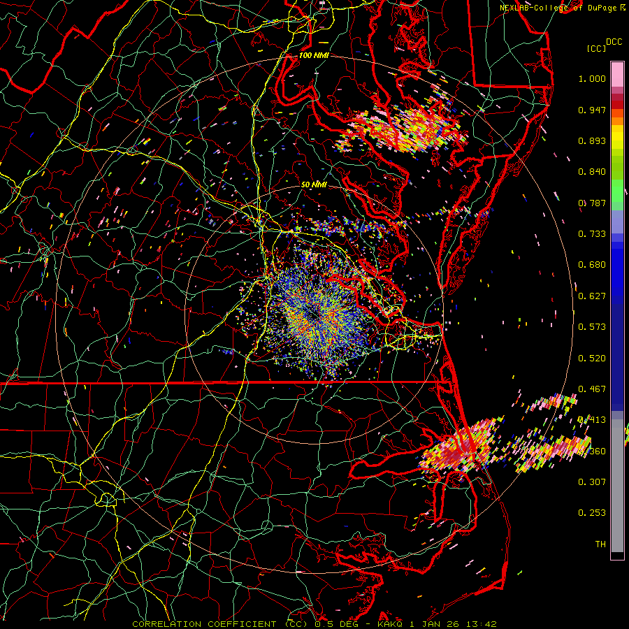Screen dimensions: 629x629
Task: Select the 0.627 scale label
Action: (592, 296)
